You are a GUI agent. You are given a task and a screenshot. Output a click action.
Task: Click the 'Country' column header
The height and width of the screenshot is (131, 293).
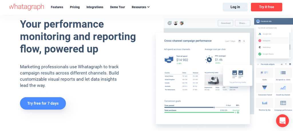coord(167,73)
